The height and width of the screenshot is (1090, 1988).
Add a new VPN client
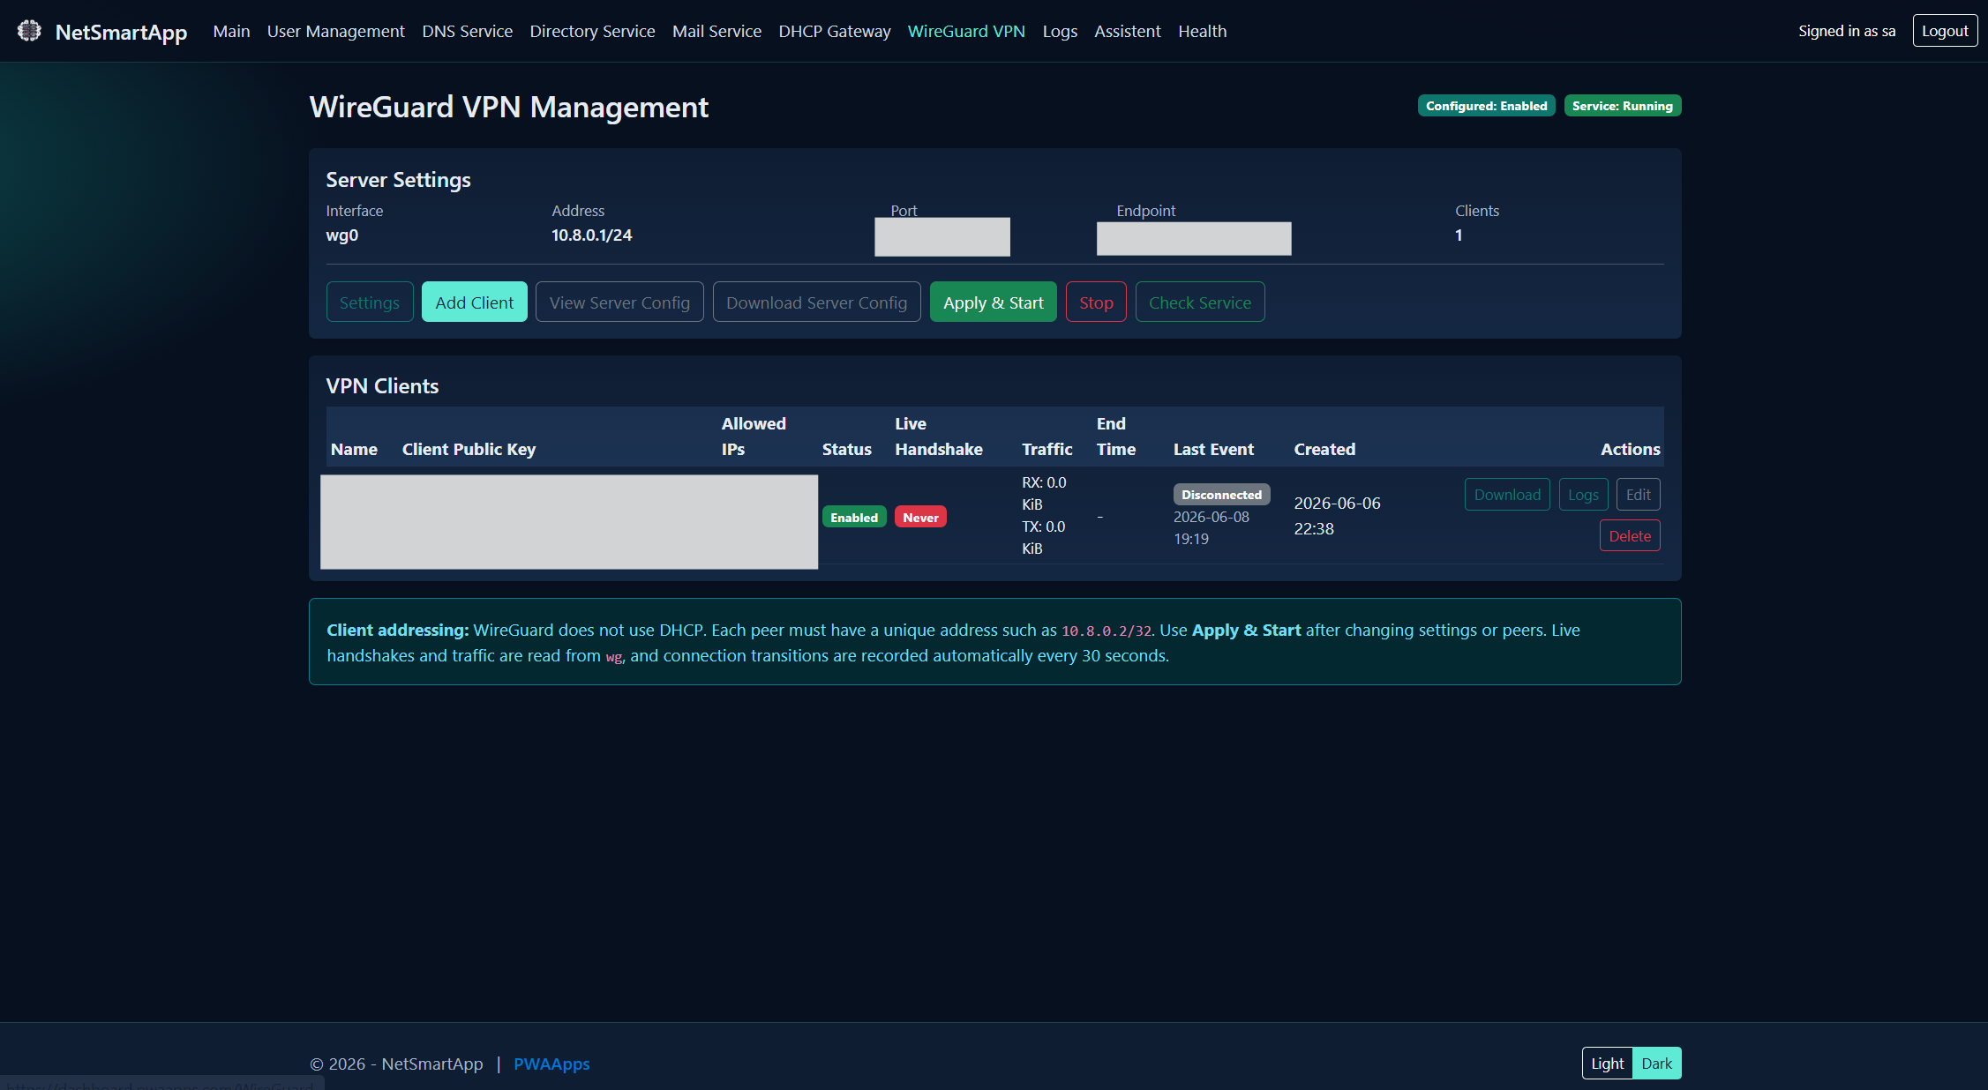pos(474,302)
